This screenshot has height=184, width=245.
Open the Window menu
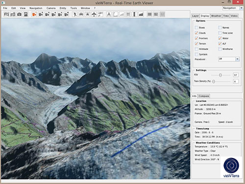coord(85,8)
